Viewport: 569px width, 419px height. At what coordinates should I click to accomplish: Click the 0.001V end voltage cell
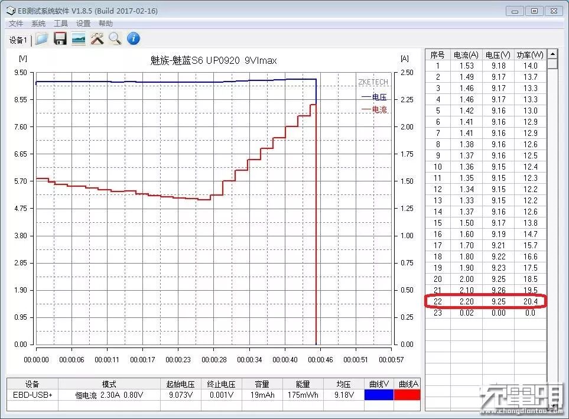point(222,395)
